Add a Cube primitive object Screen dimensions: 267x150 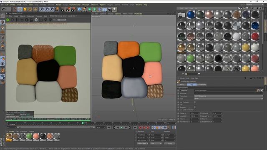[x=79, y=9]
